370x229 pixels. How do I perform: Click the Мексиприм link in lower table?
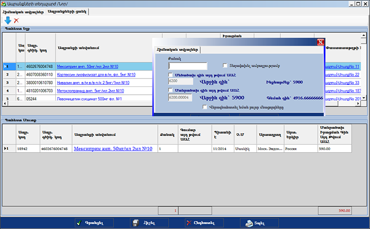(x=112, y=149)
